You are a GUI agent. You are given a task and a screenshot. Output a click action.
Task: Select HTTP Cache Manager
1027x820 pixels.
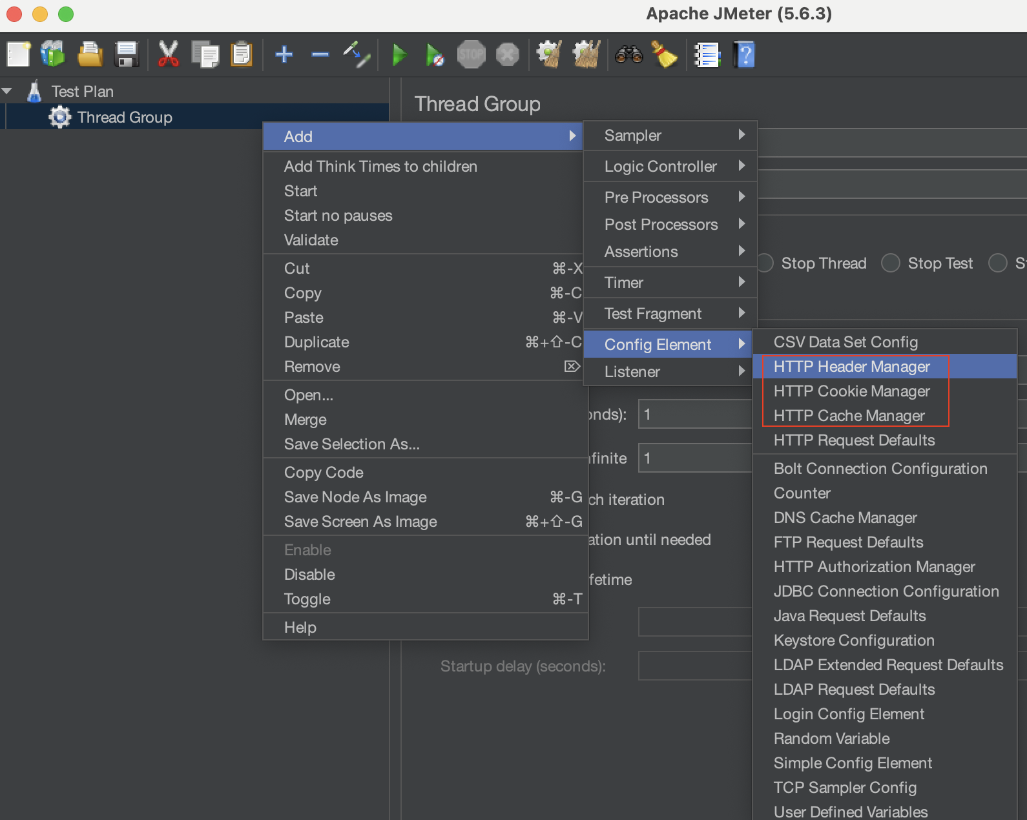pyautogui.click(x=884, y=416)
